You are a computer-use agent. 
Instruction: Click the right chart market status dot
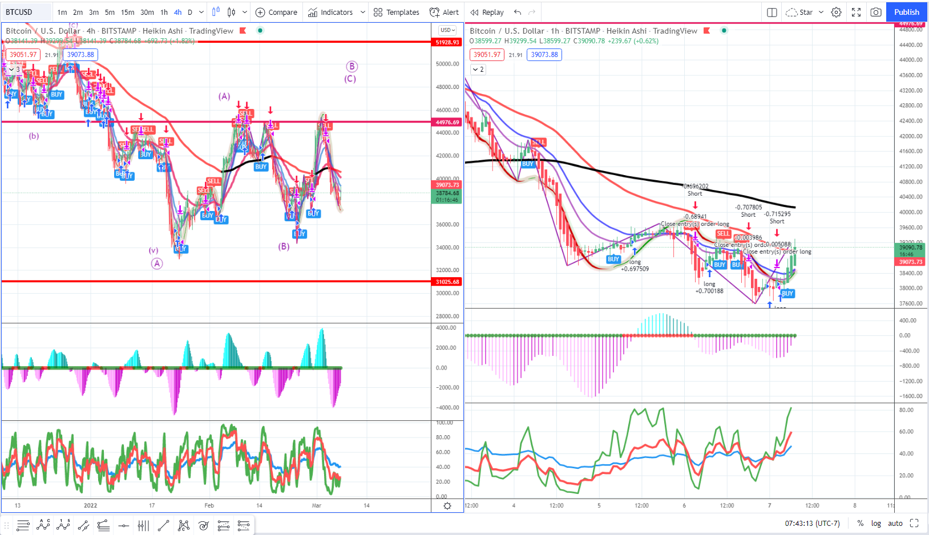[724, 30]
